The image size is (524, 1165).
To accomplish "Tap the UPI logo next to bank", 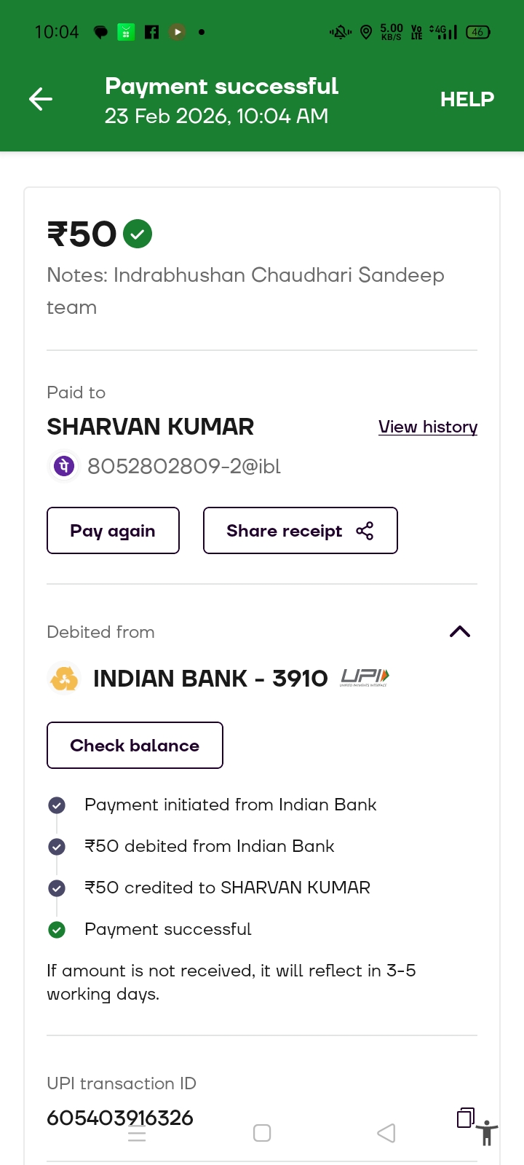I will 365,678.
